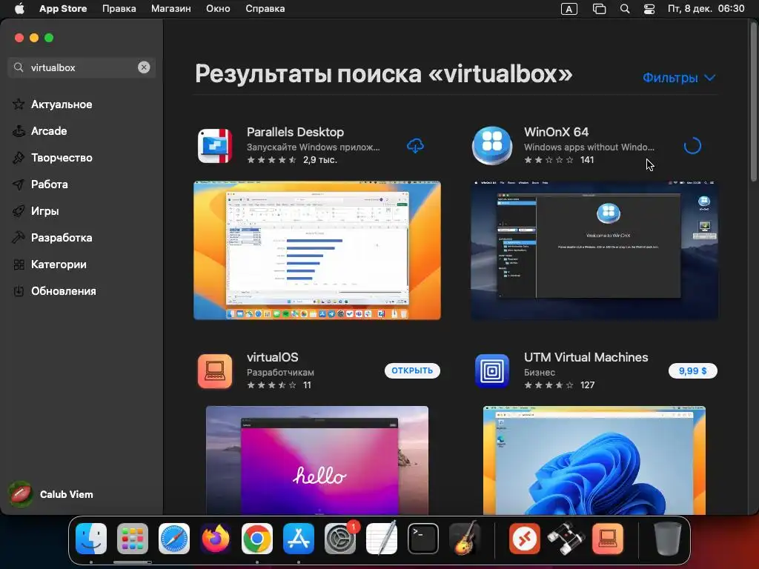
Task: Open the UTM Virtual Machines app icon
Action: pos(492,371)
